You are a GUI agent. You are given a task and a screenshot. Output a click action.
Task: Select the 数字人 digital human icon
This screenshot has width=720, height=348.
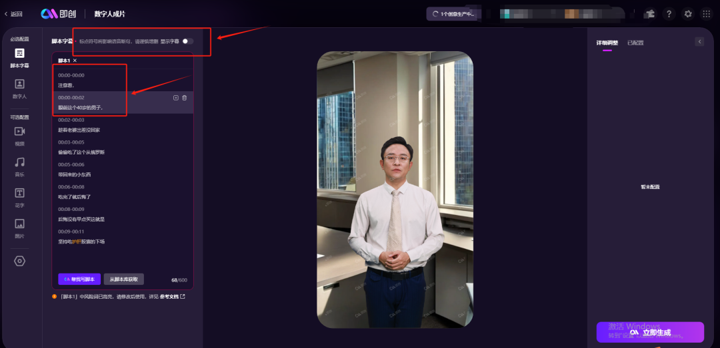pyautogui.click(x=19, y=87)
